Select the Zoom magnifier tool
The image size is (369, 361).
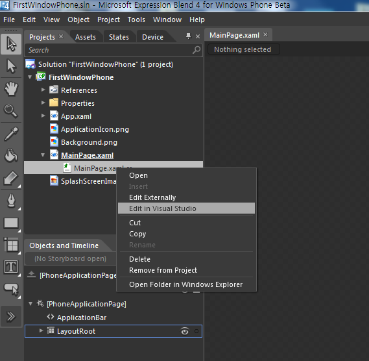tap(11, 111)
